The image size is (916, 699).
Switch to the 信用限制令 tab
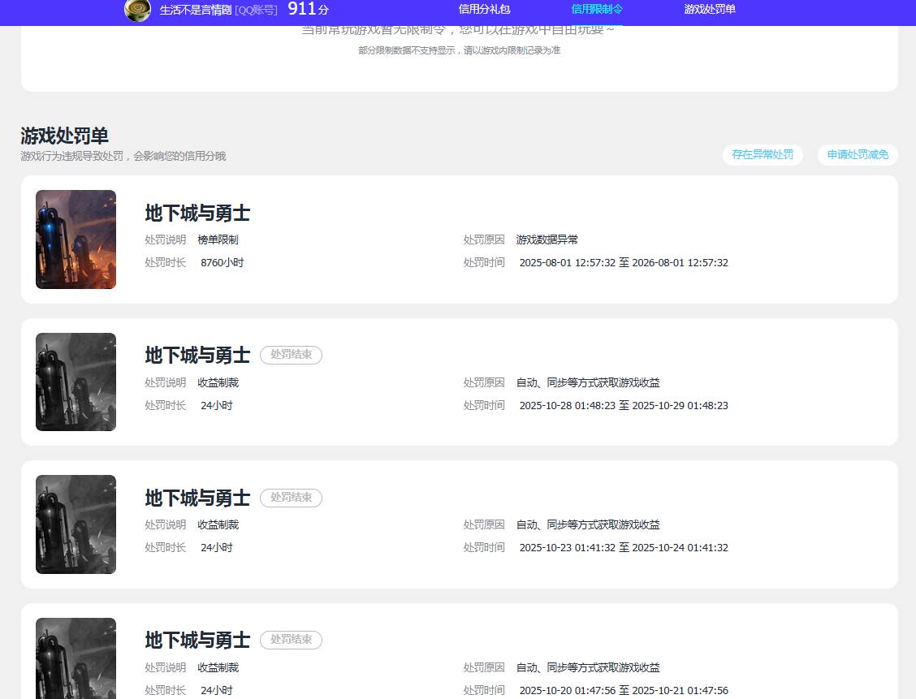pyautogui.click(x=597, y=10)
